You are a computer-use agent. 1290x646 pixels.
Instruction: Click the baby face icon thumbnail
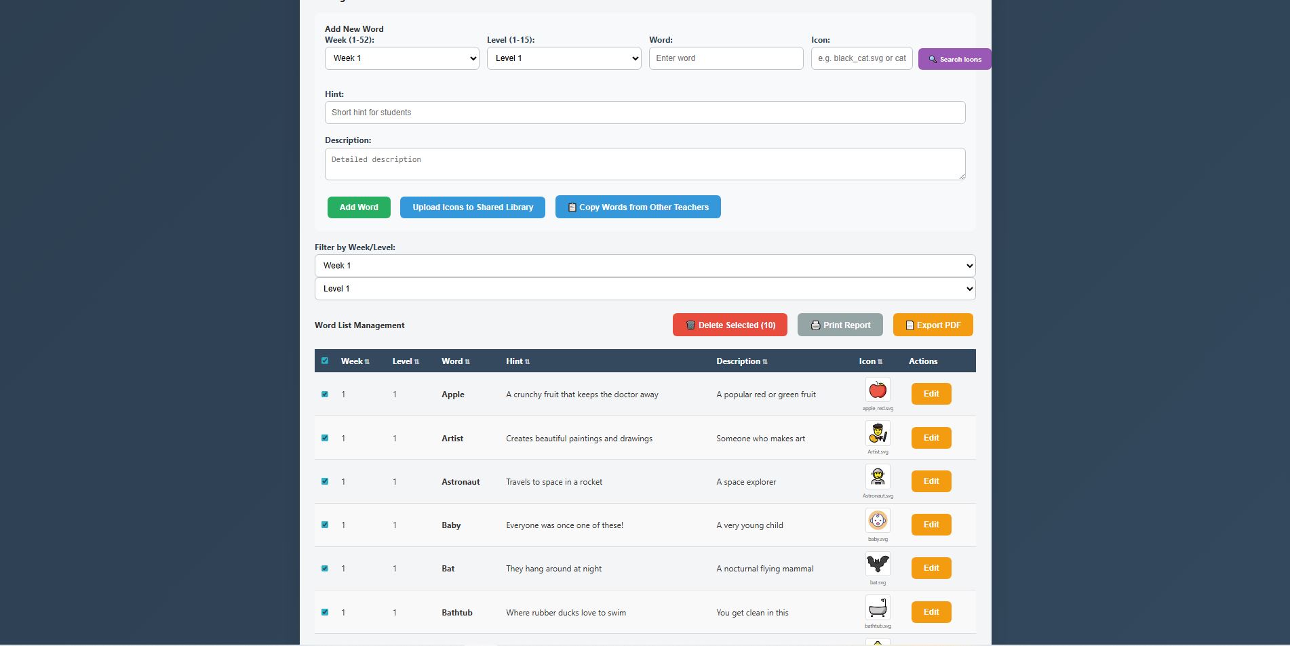click(x=878, y=521)
